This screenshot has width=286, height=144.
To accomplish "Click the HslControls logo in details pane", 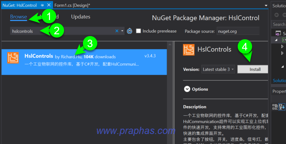I will [x=189, y=50].
